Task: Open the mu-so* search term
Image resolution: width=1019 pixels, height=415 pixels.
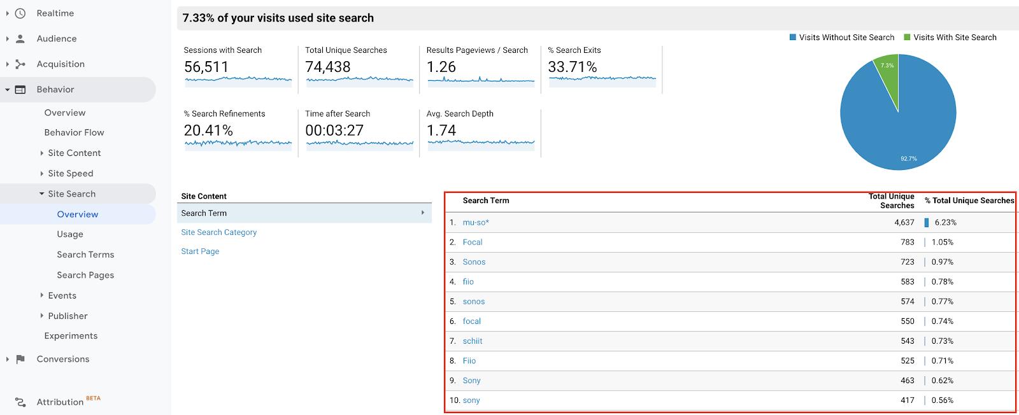Action: point(476,223)
